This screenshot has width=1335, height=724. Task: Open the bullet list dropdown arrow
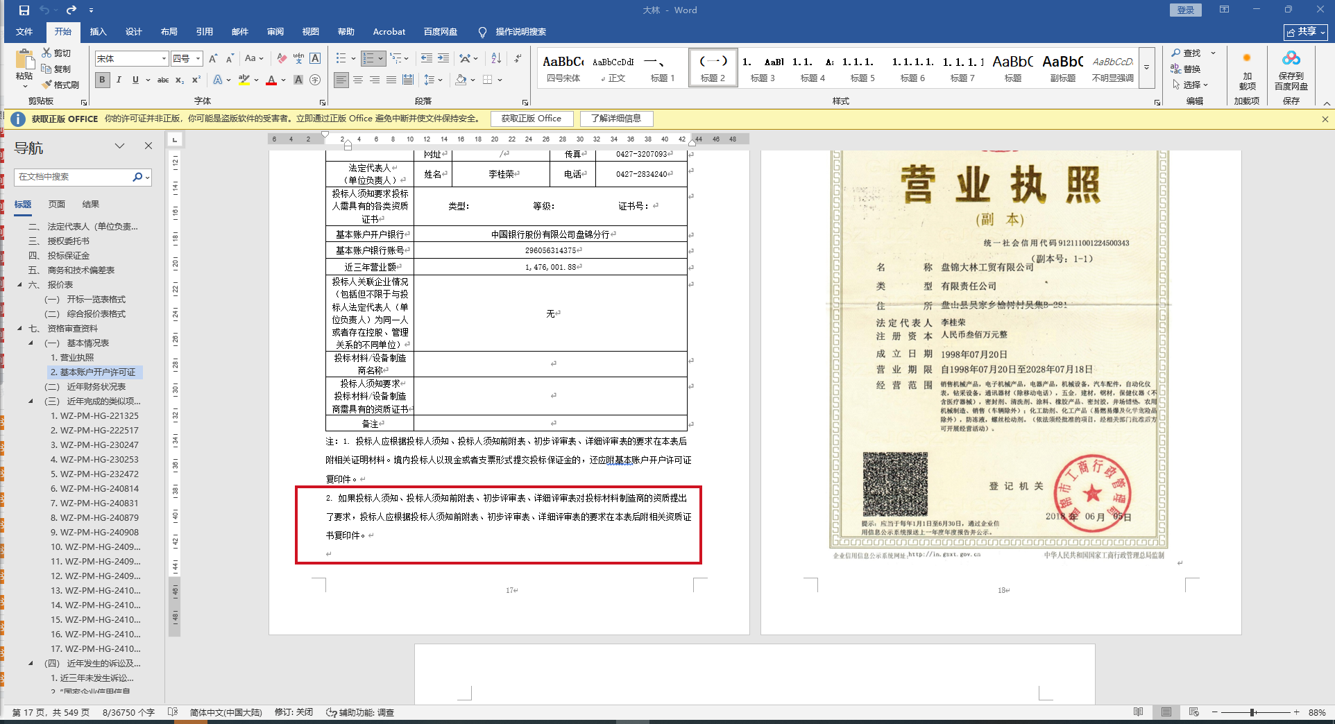pyautogui.click(x=353, y=59)
